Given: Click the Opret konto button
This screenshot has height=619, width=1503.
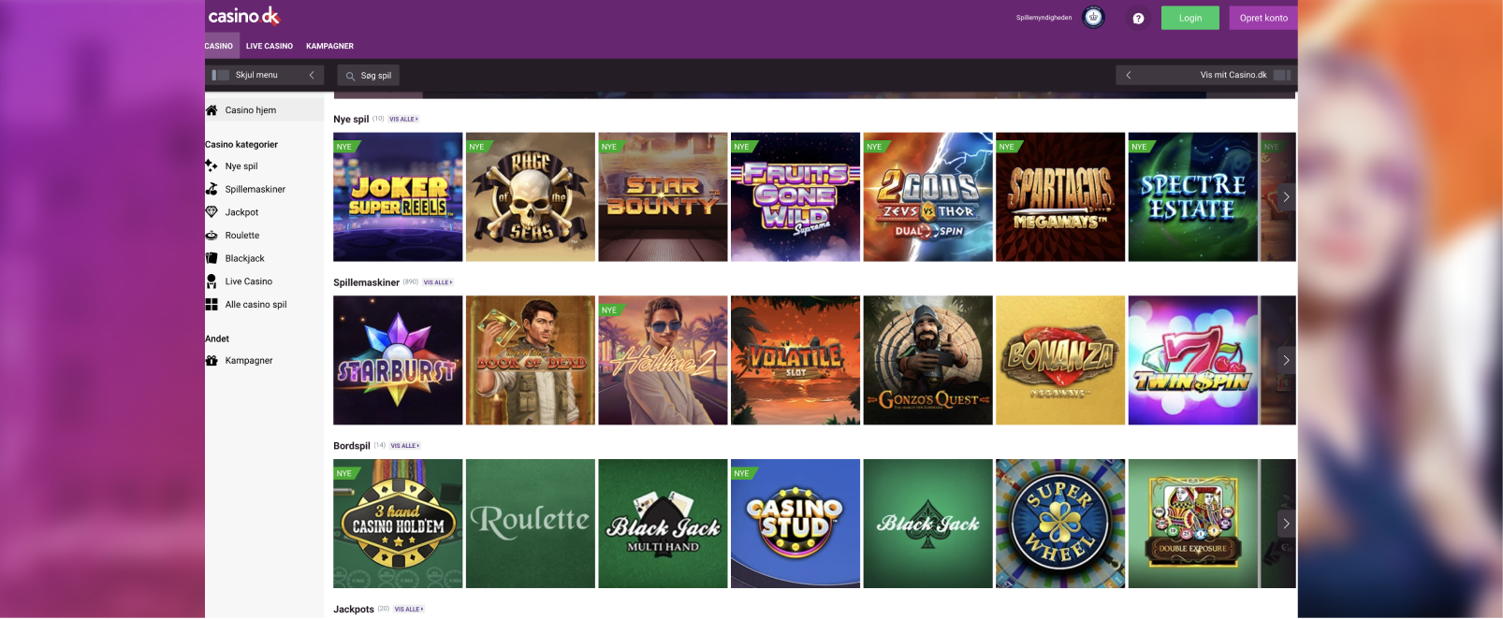Looking at the screenshot, I should (1263, 18).
